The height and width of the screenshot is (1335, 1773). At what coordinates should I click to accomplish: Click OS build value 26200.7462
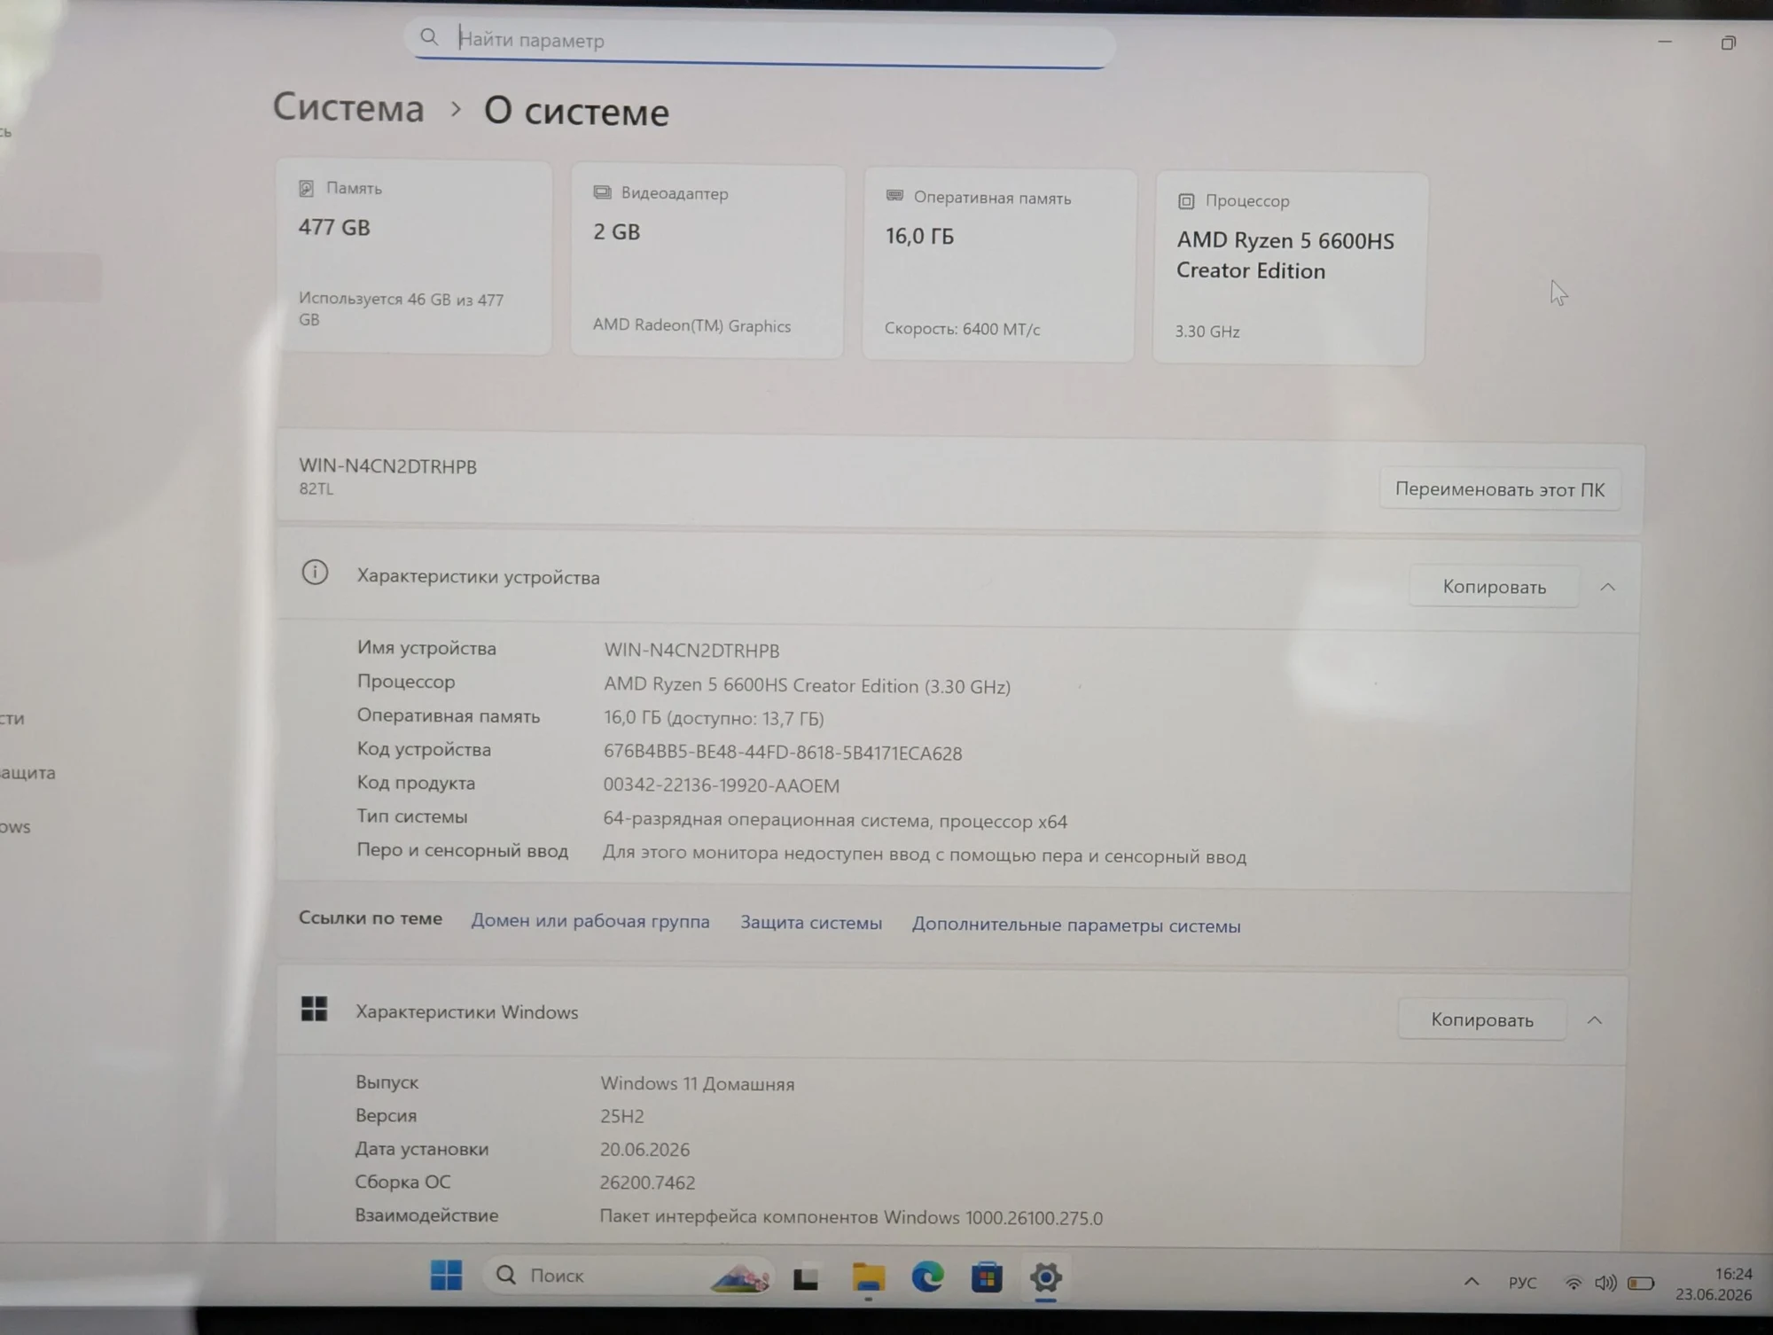point(647,1183)
